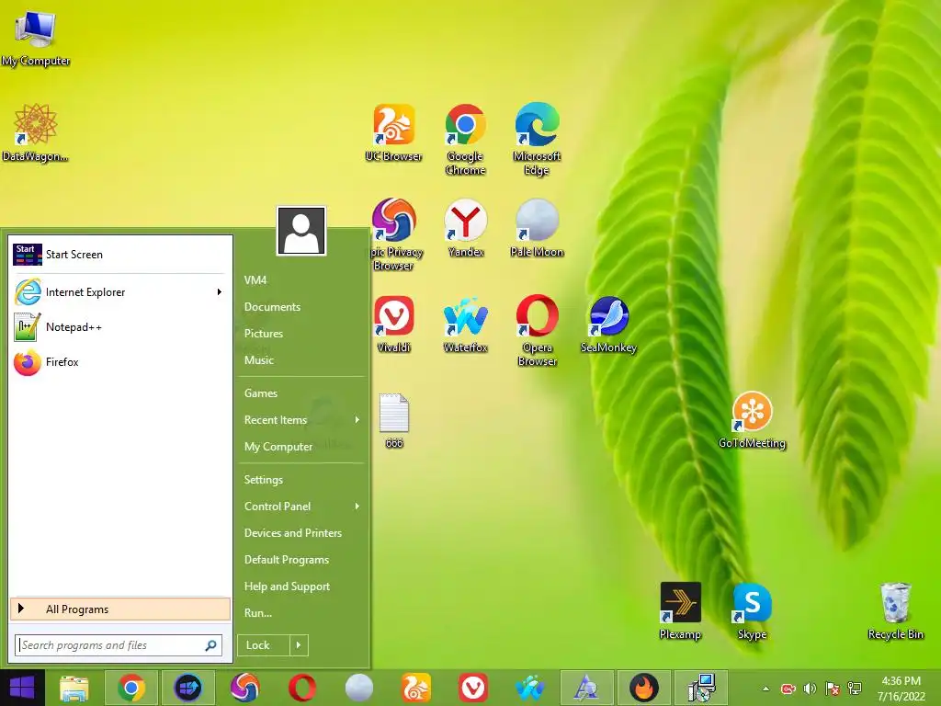This screenshot has height=706, width=941.
Task: Launch Firefox from Start menu
Action: [x=120, y=362]
